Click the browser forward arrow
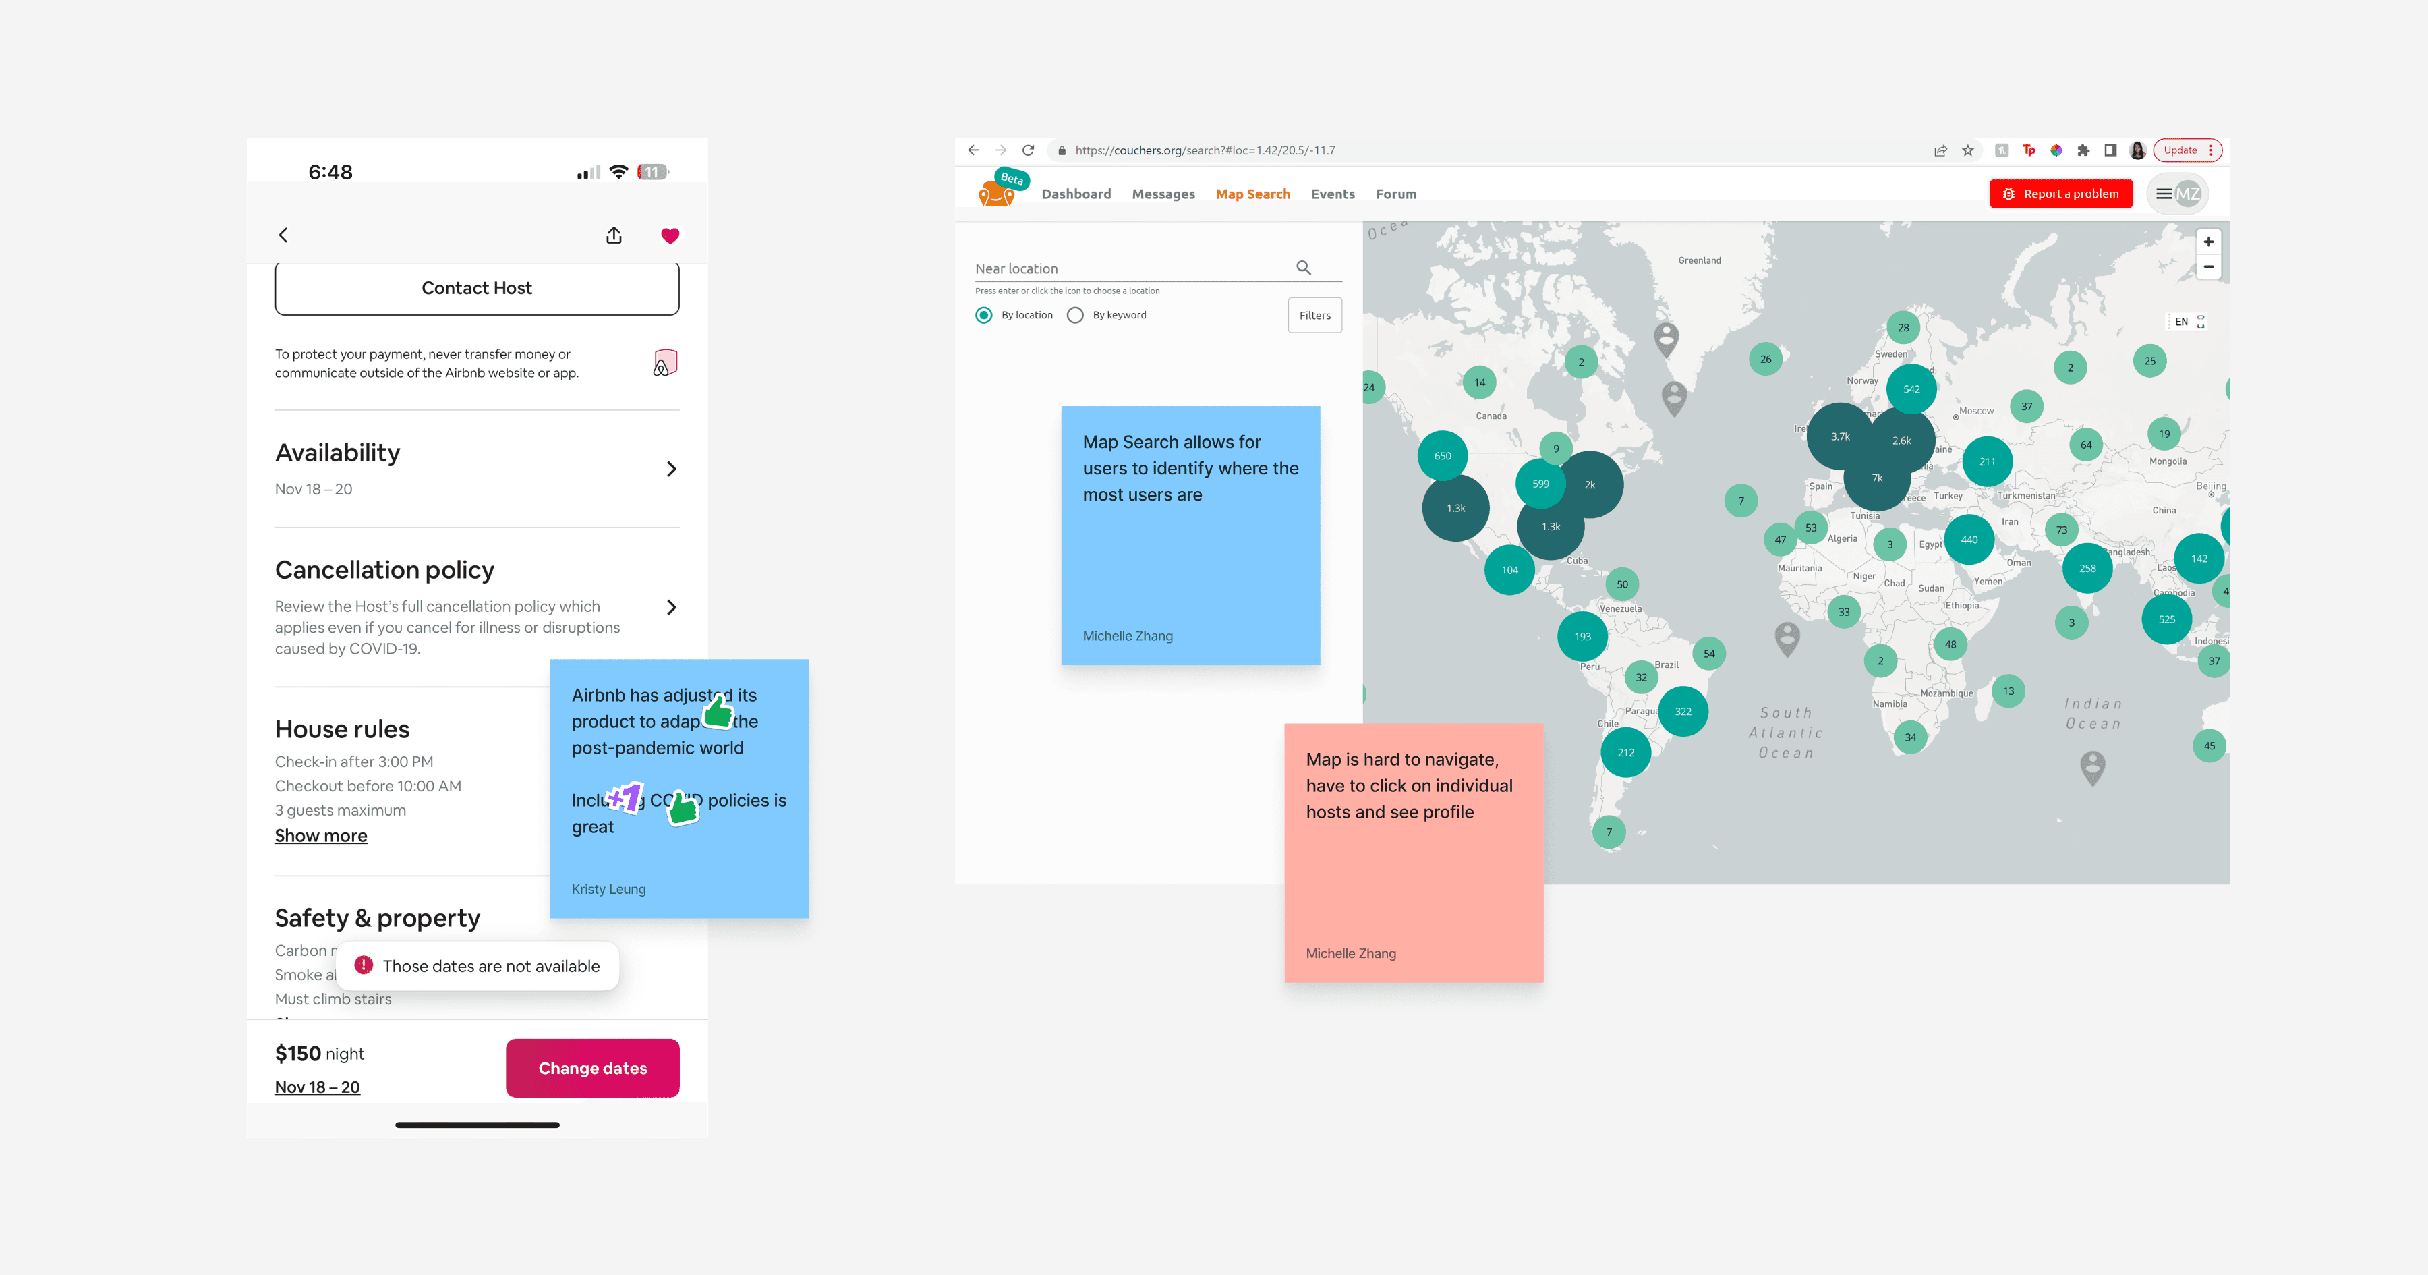Viewport: 2428px width, 1275px height. click(1001, 150)
